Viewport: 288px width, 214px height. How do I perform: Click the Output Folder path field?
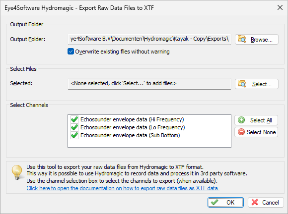pos(149,39)
